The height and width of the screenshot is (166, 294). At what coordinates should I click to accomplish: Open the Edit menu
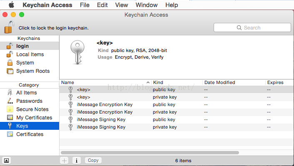coord(102,5)
